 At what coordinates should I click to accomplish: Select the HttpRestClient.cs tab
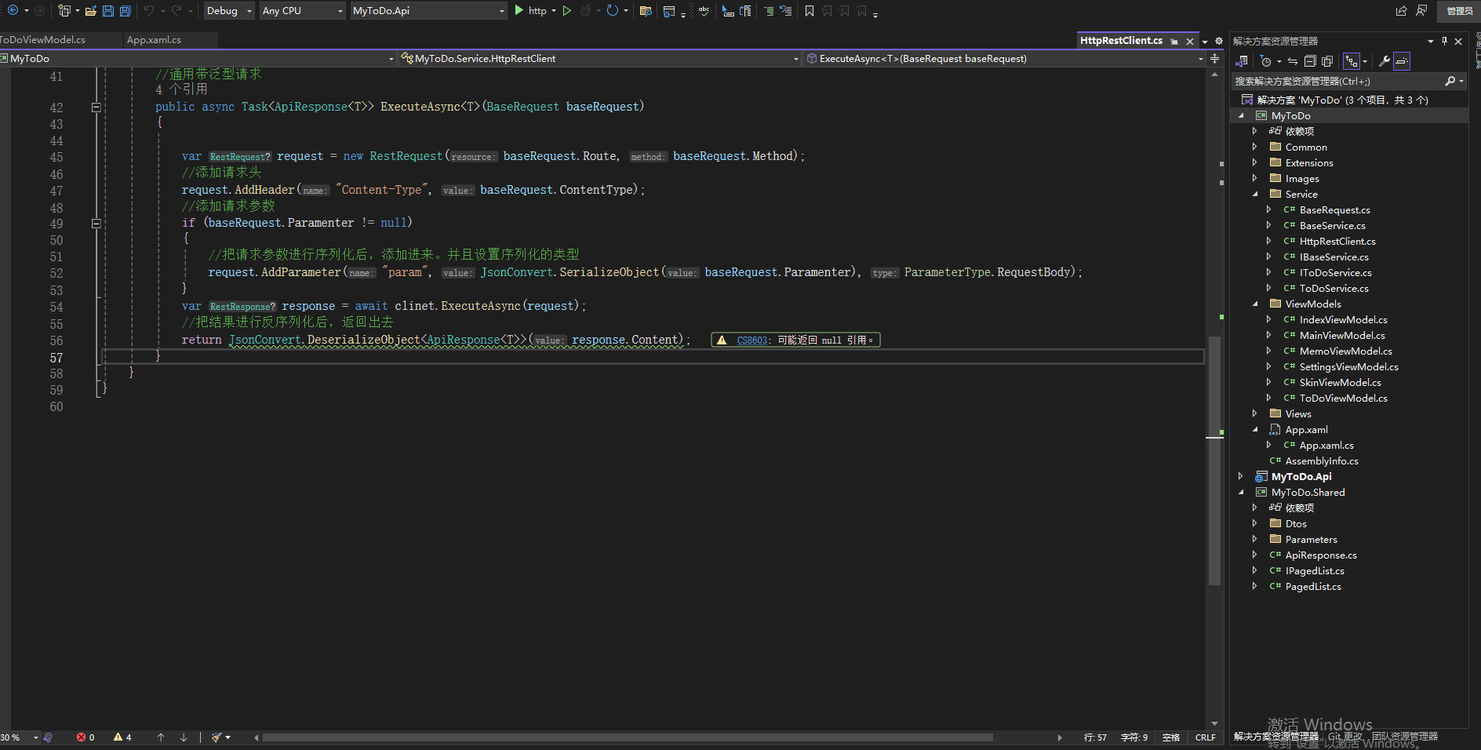point(1121,41)
